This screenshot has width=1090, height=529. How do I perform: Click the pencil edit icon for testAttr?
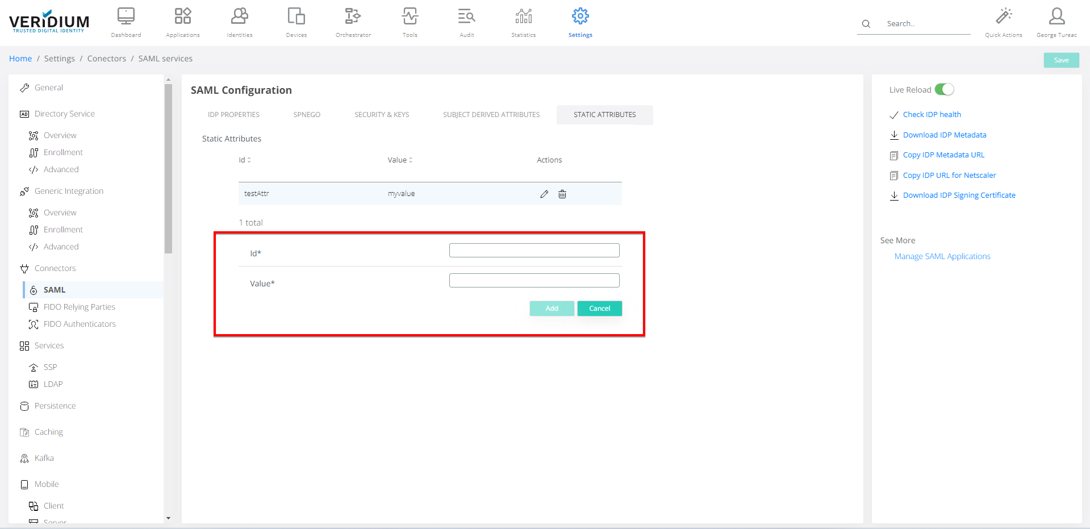pos(544,194)
